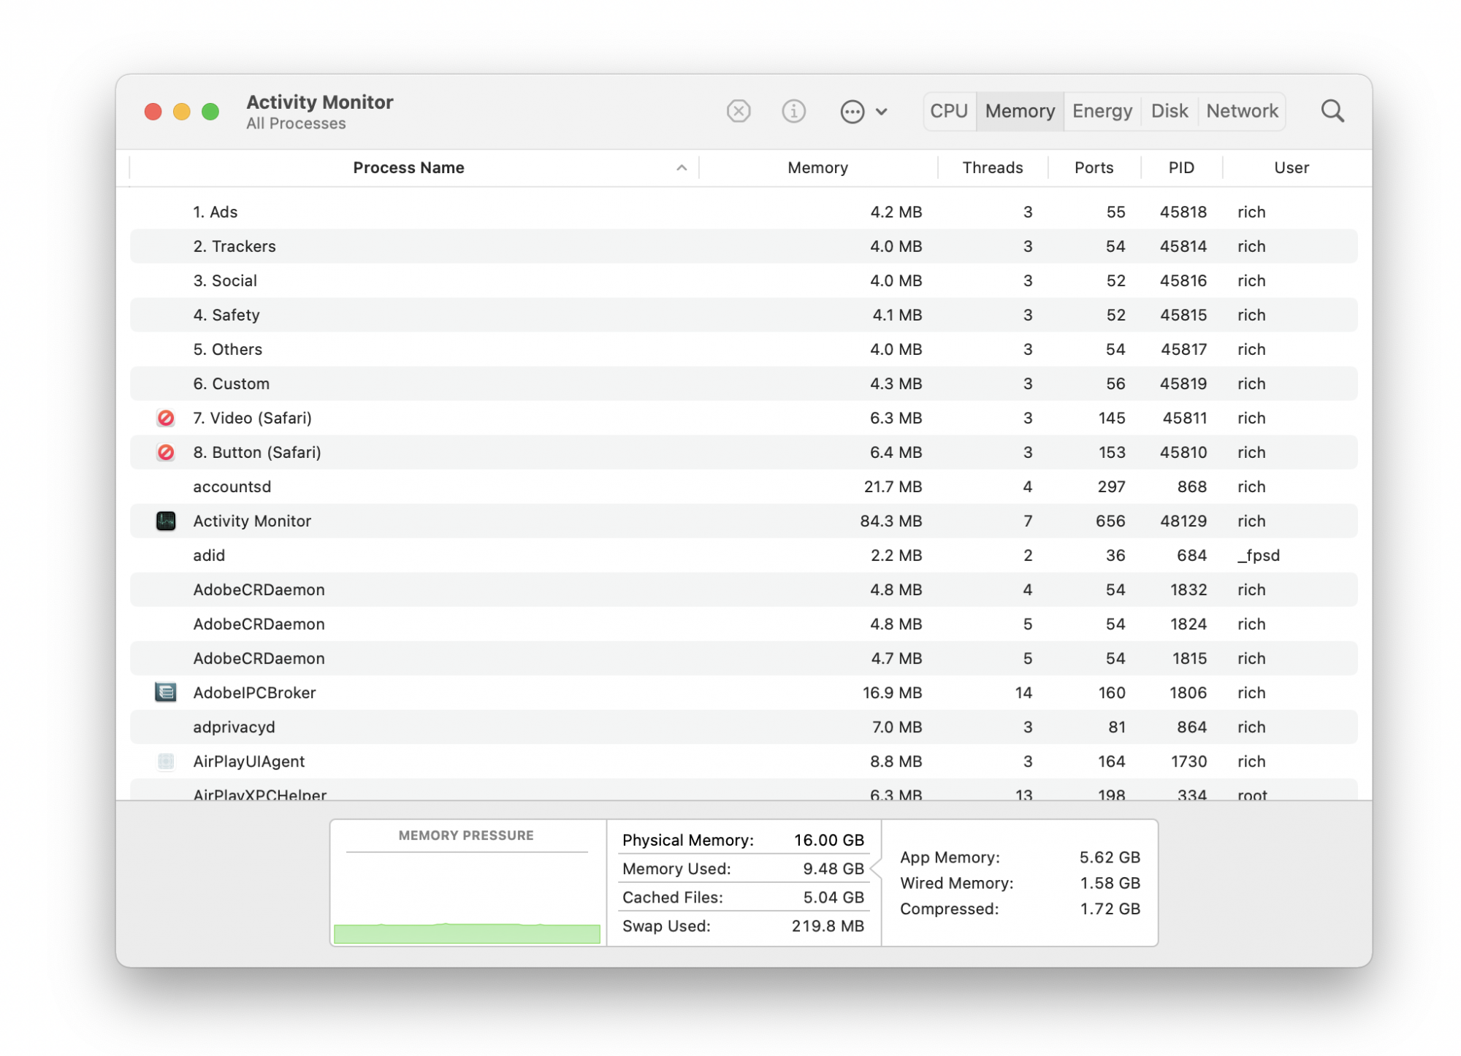Sort by the Threads column header
The height and width of the screenshot is (1056, 1461).
(992, 167)
